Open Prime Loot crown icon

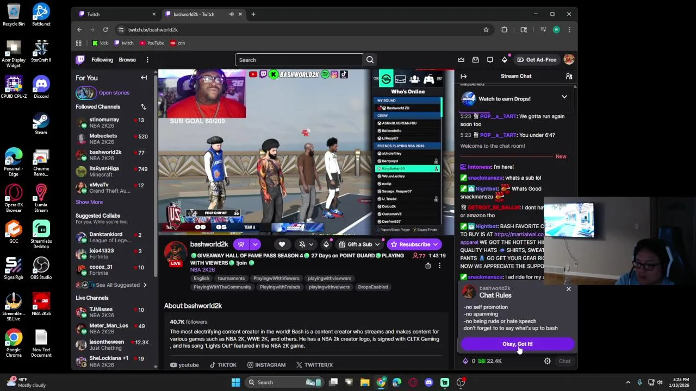[x=461, y=60]
